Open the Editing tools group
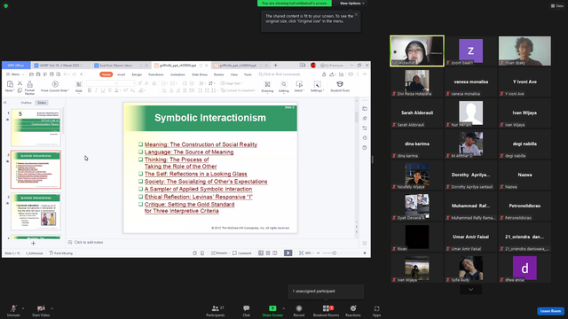 [x=284, y=87]
